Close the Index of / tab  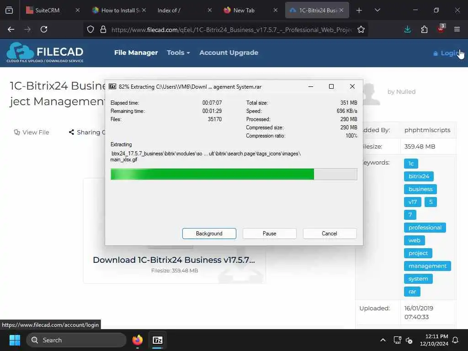pos(209,10)
